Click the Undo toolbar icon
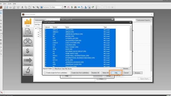171x96 pixels. click(x=33, y=7)
